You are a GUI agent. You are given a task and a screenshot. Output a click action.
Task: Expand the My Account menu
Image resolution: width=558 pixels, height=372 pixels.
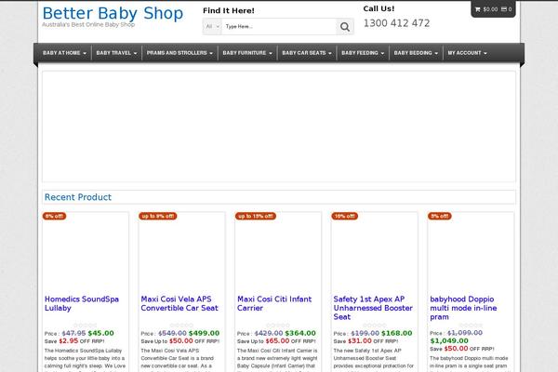coord(467,53)
